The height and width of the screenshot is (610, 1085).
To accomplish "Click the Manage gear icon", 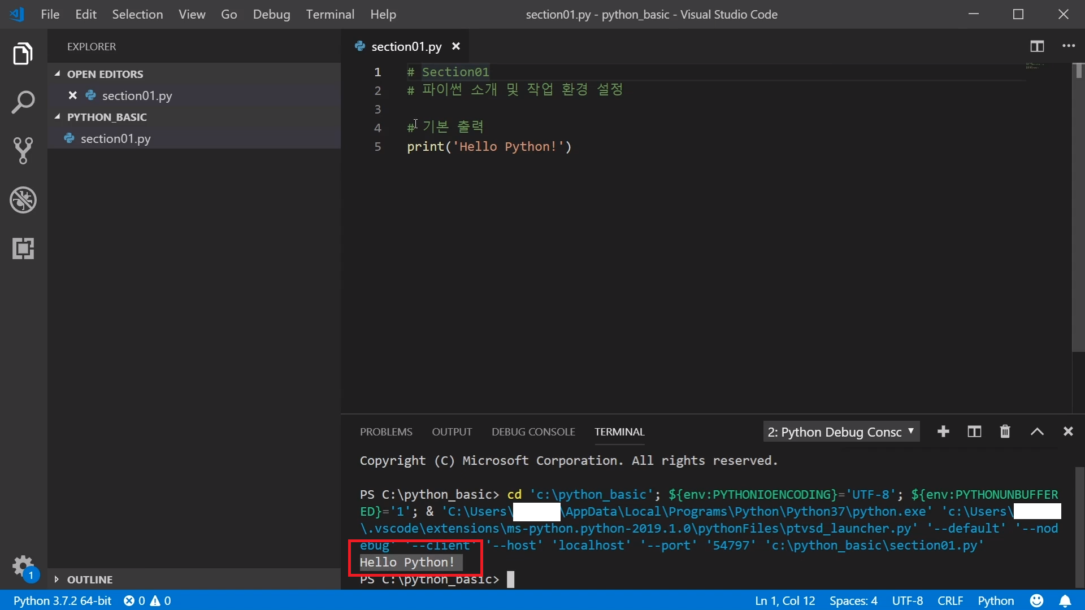I will 23,565.
